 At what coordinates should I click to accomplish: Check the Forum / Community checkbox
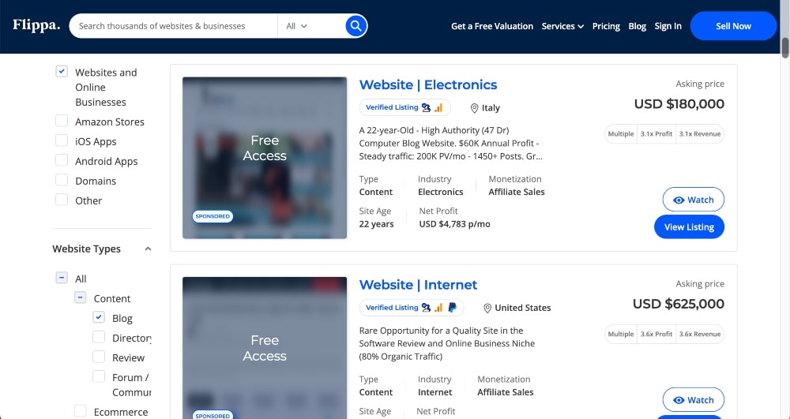tap(99, 376)
